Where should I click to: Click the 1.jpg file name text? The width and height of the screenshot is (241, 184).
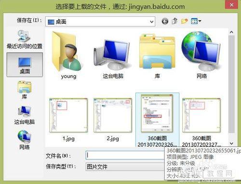(68, 138)
